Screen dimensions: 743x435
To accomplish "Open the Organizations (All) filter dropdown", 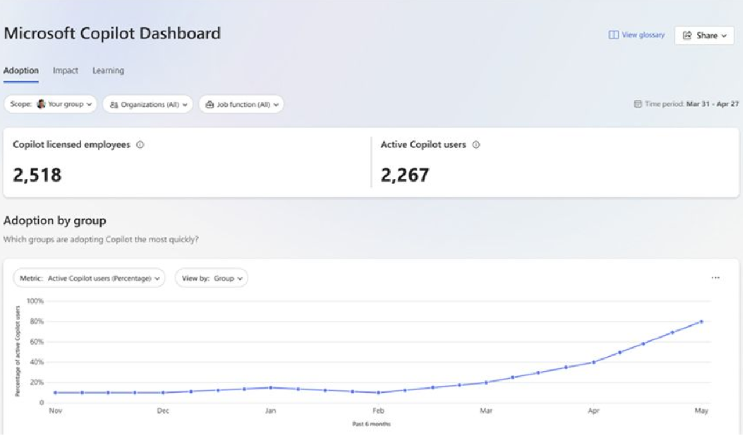I will coord(148,104).
